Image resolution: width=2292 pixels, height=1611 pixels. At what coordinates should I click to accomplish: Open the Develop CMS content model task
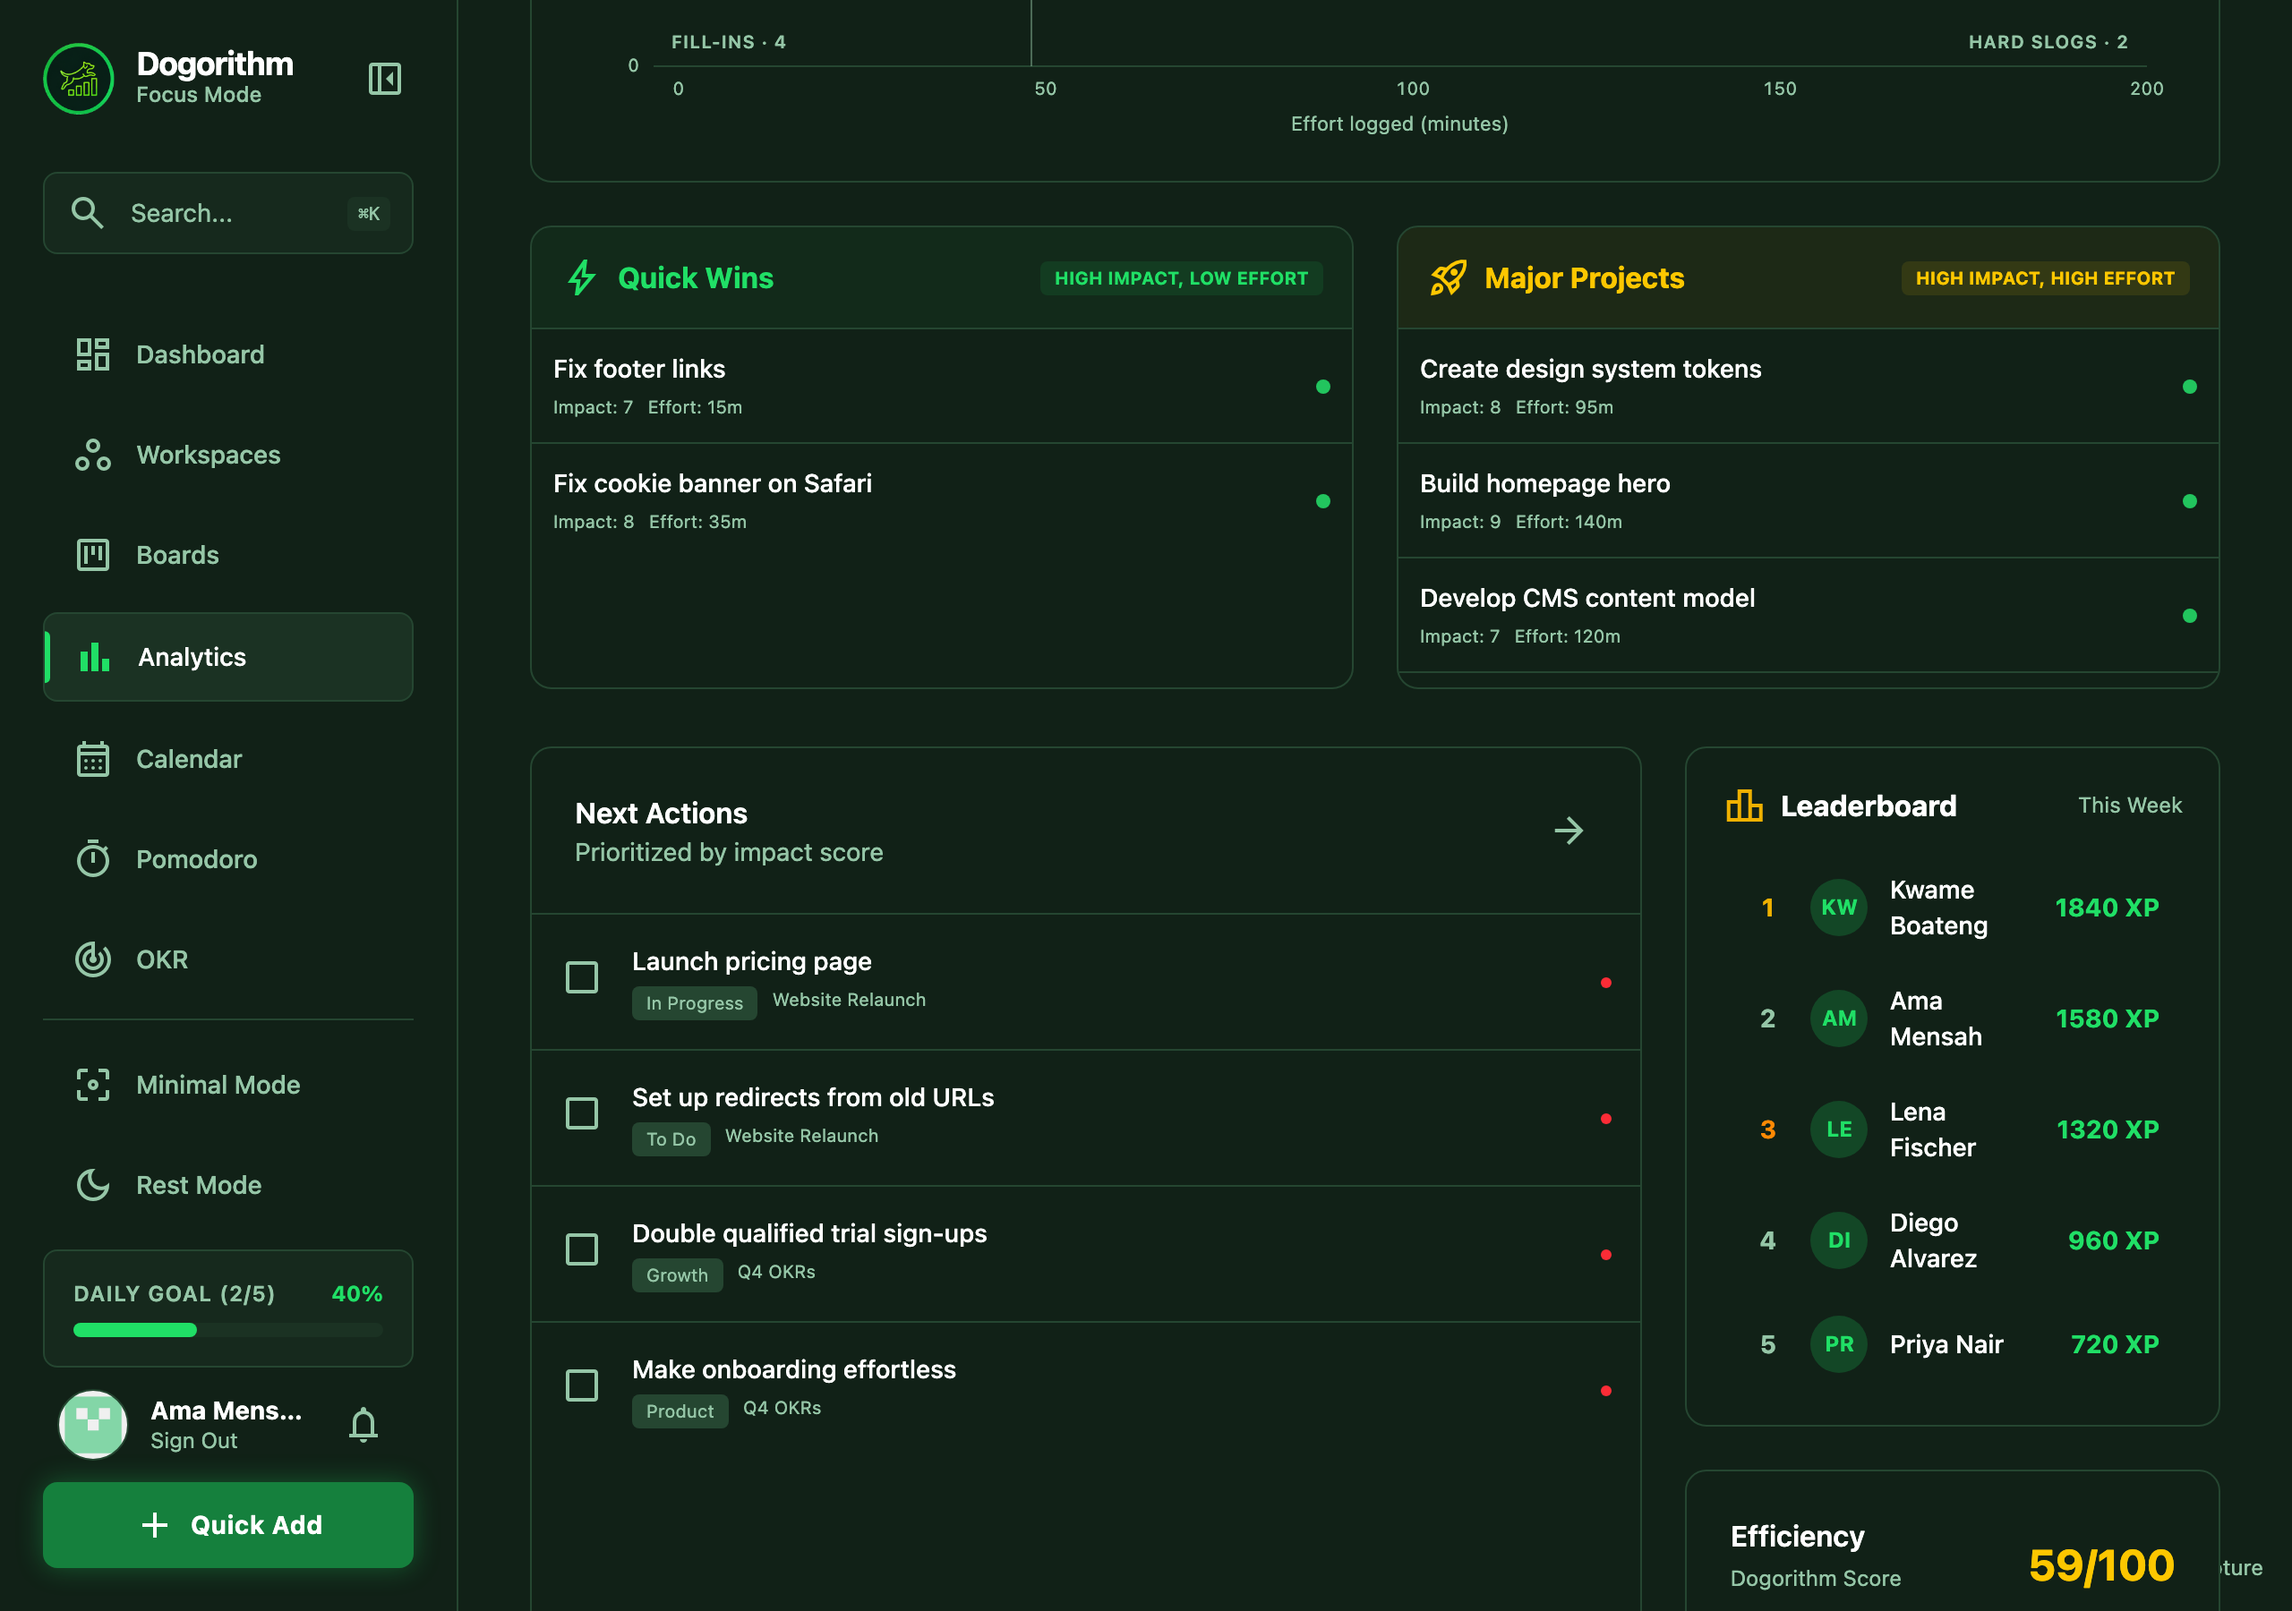[x=1808, y=616]
